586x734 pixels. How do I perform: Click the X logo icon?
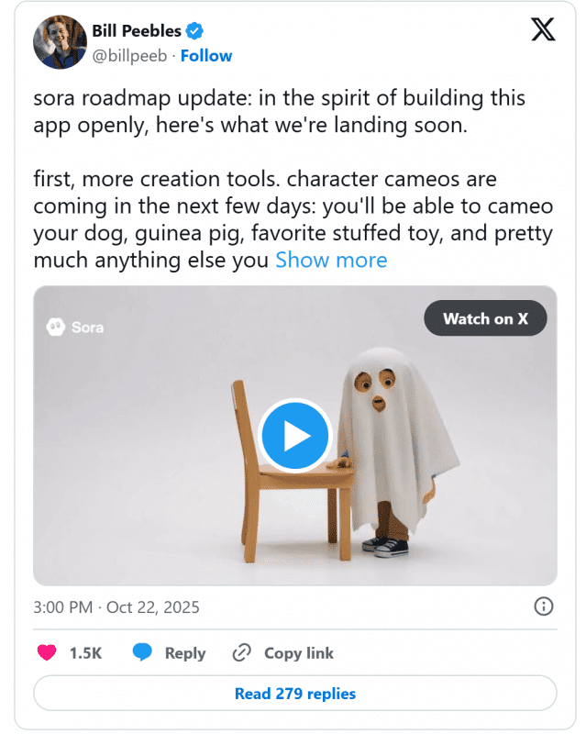pos(543,29)
